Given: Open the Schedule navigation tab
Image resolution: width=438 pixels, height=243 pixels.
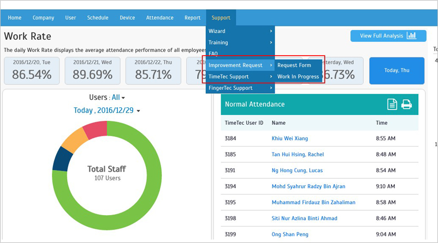Looking at the screenshot, I should 98,18.
